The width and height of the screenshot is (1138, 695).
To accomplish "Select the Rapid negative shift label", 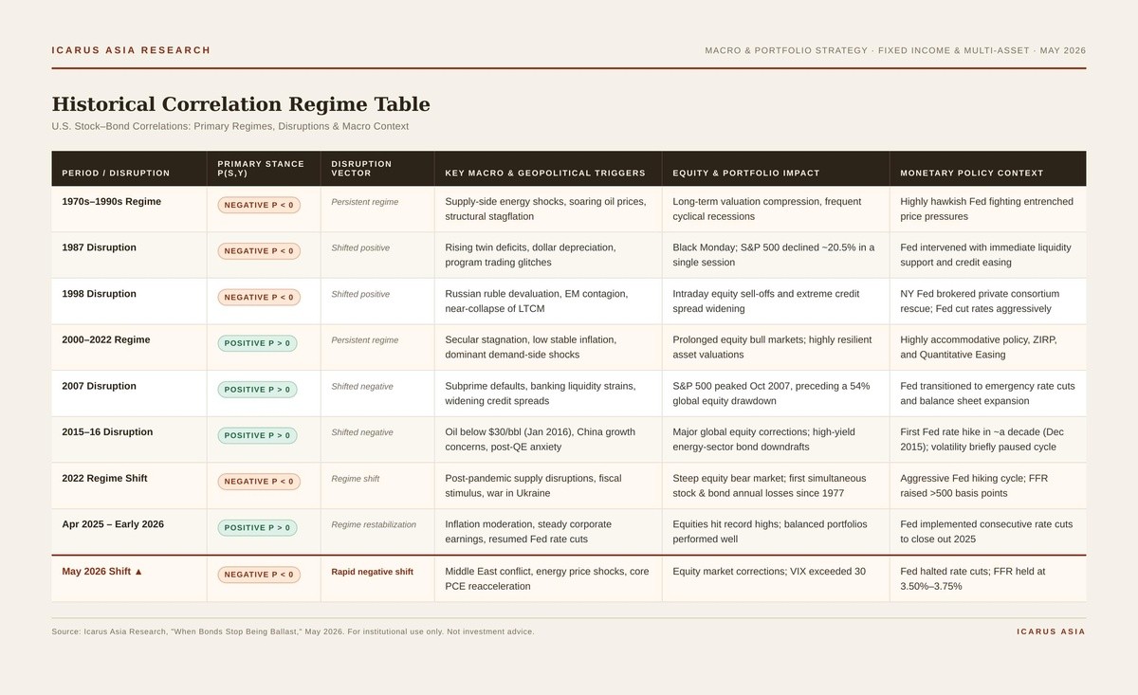I will 372,572.
